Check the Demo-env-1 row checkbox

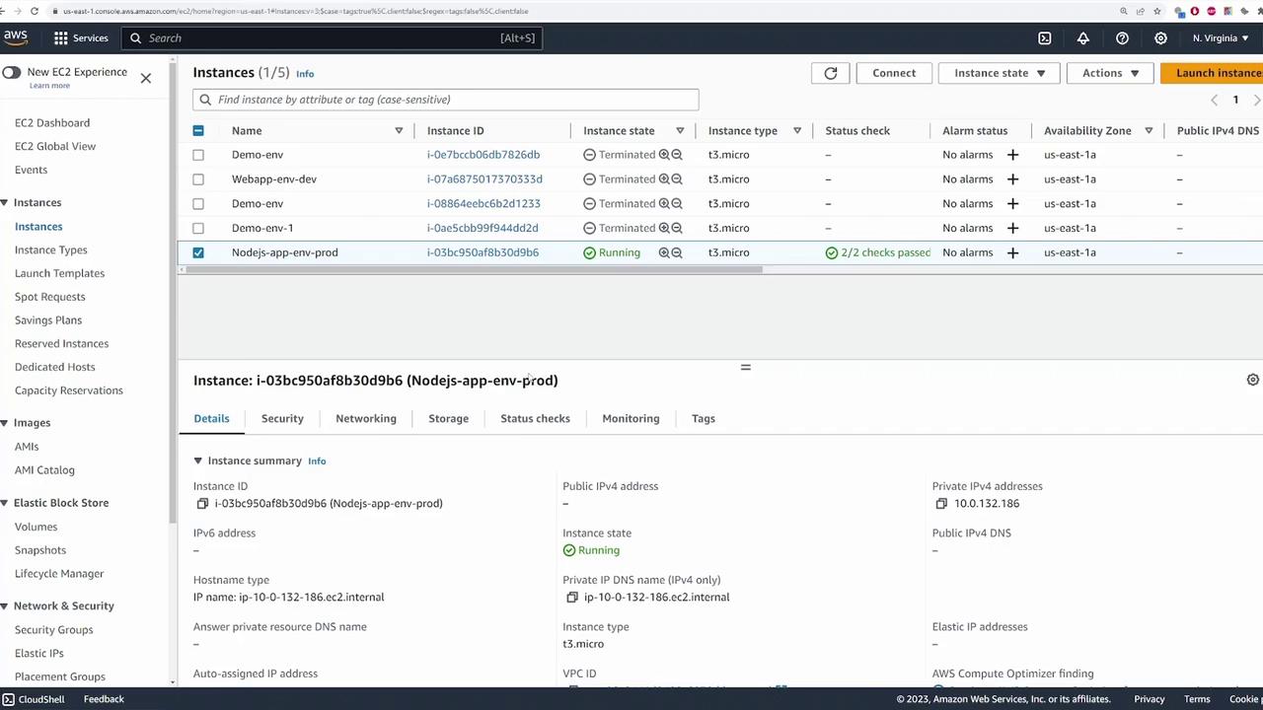coord(198,228)
